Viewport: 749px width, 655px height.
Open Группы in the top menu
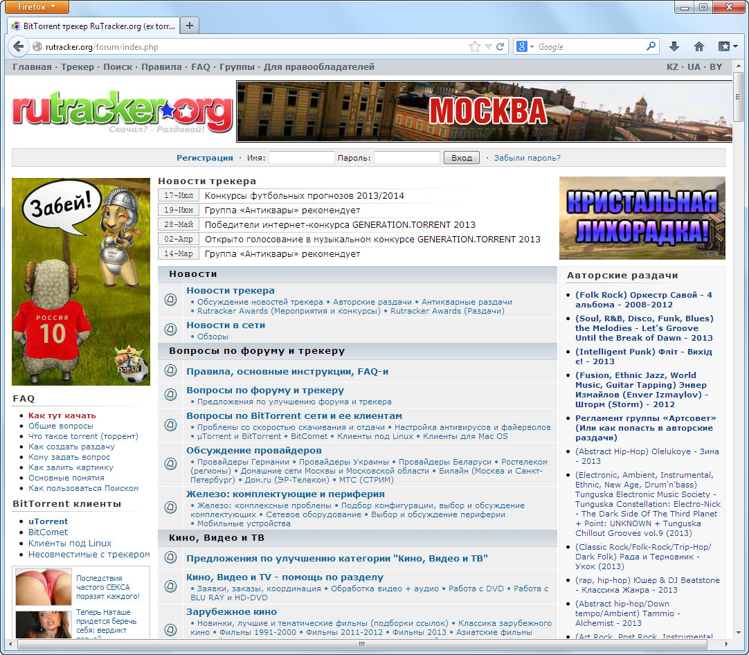[x=237, y=67]
